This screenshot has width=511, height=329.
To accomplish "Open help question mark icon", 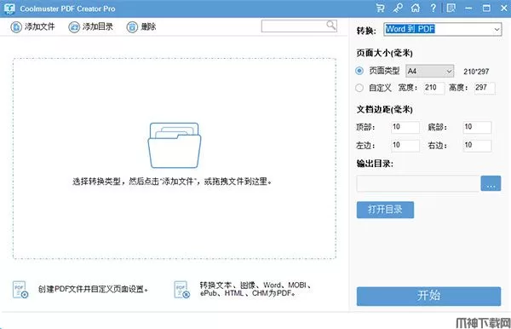I will (433, 9).
